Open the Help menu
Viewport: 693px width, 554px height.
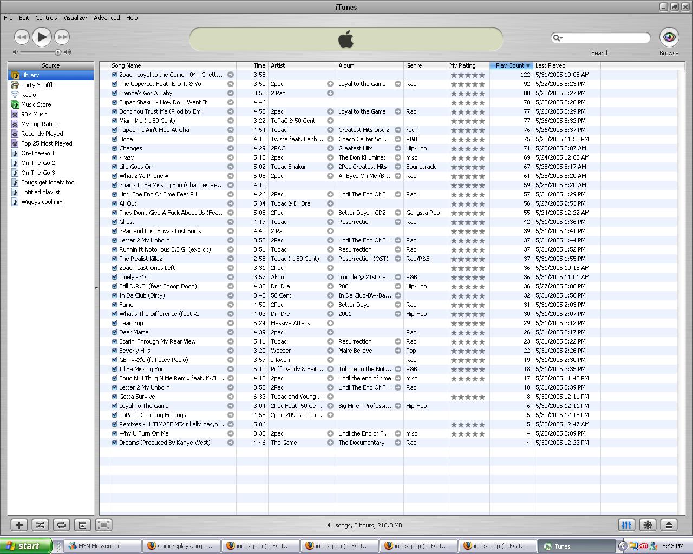tap(132, 18)
